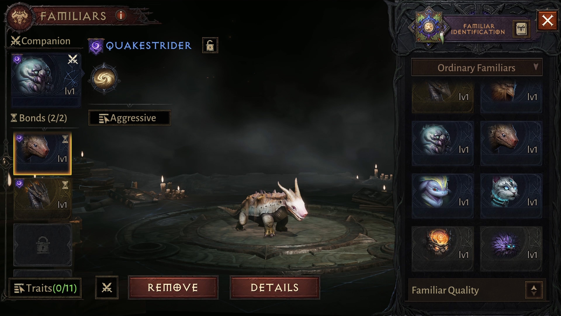Screen dimensions: 561x316
Task: Select the dark dragon bond slot
Action: (x=42, y=198)
